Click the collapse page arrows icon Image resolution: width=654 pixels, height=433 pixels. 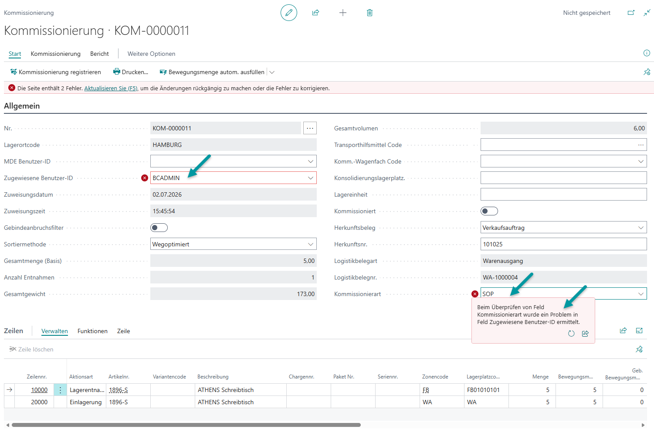647,13
